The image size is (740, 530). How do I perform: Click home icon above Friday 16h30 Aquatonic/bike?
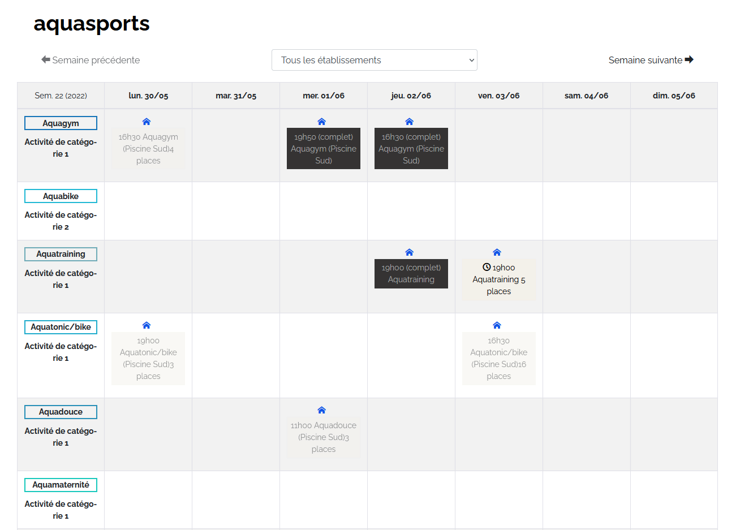pos(497,325)
